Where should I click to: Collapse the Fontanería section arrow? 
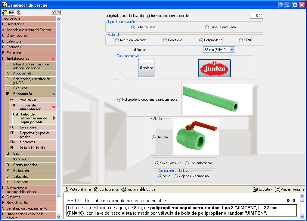(x=54, y=94)
